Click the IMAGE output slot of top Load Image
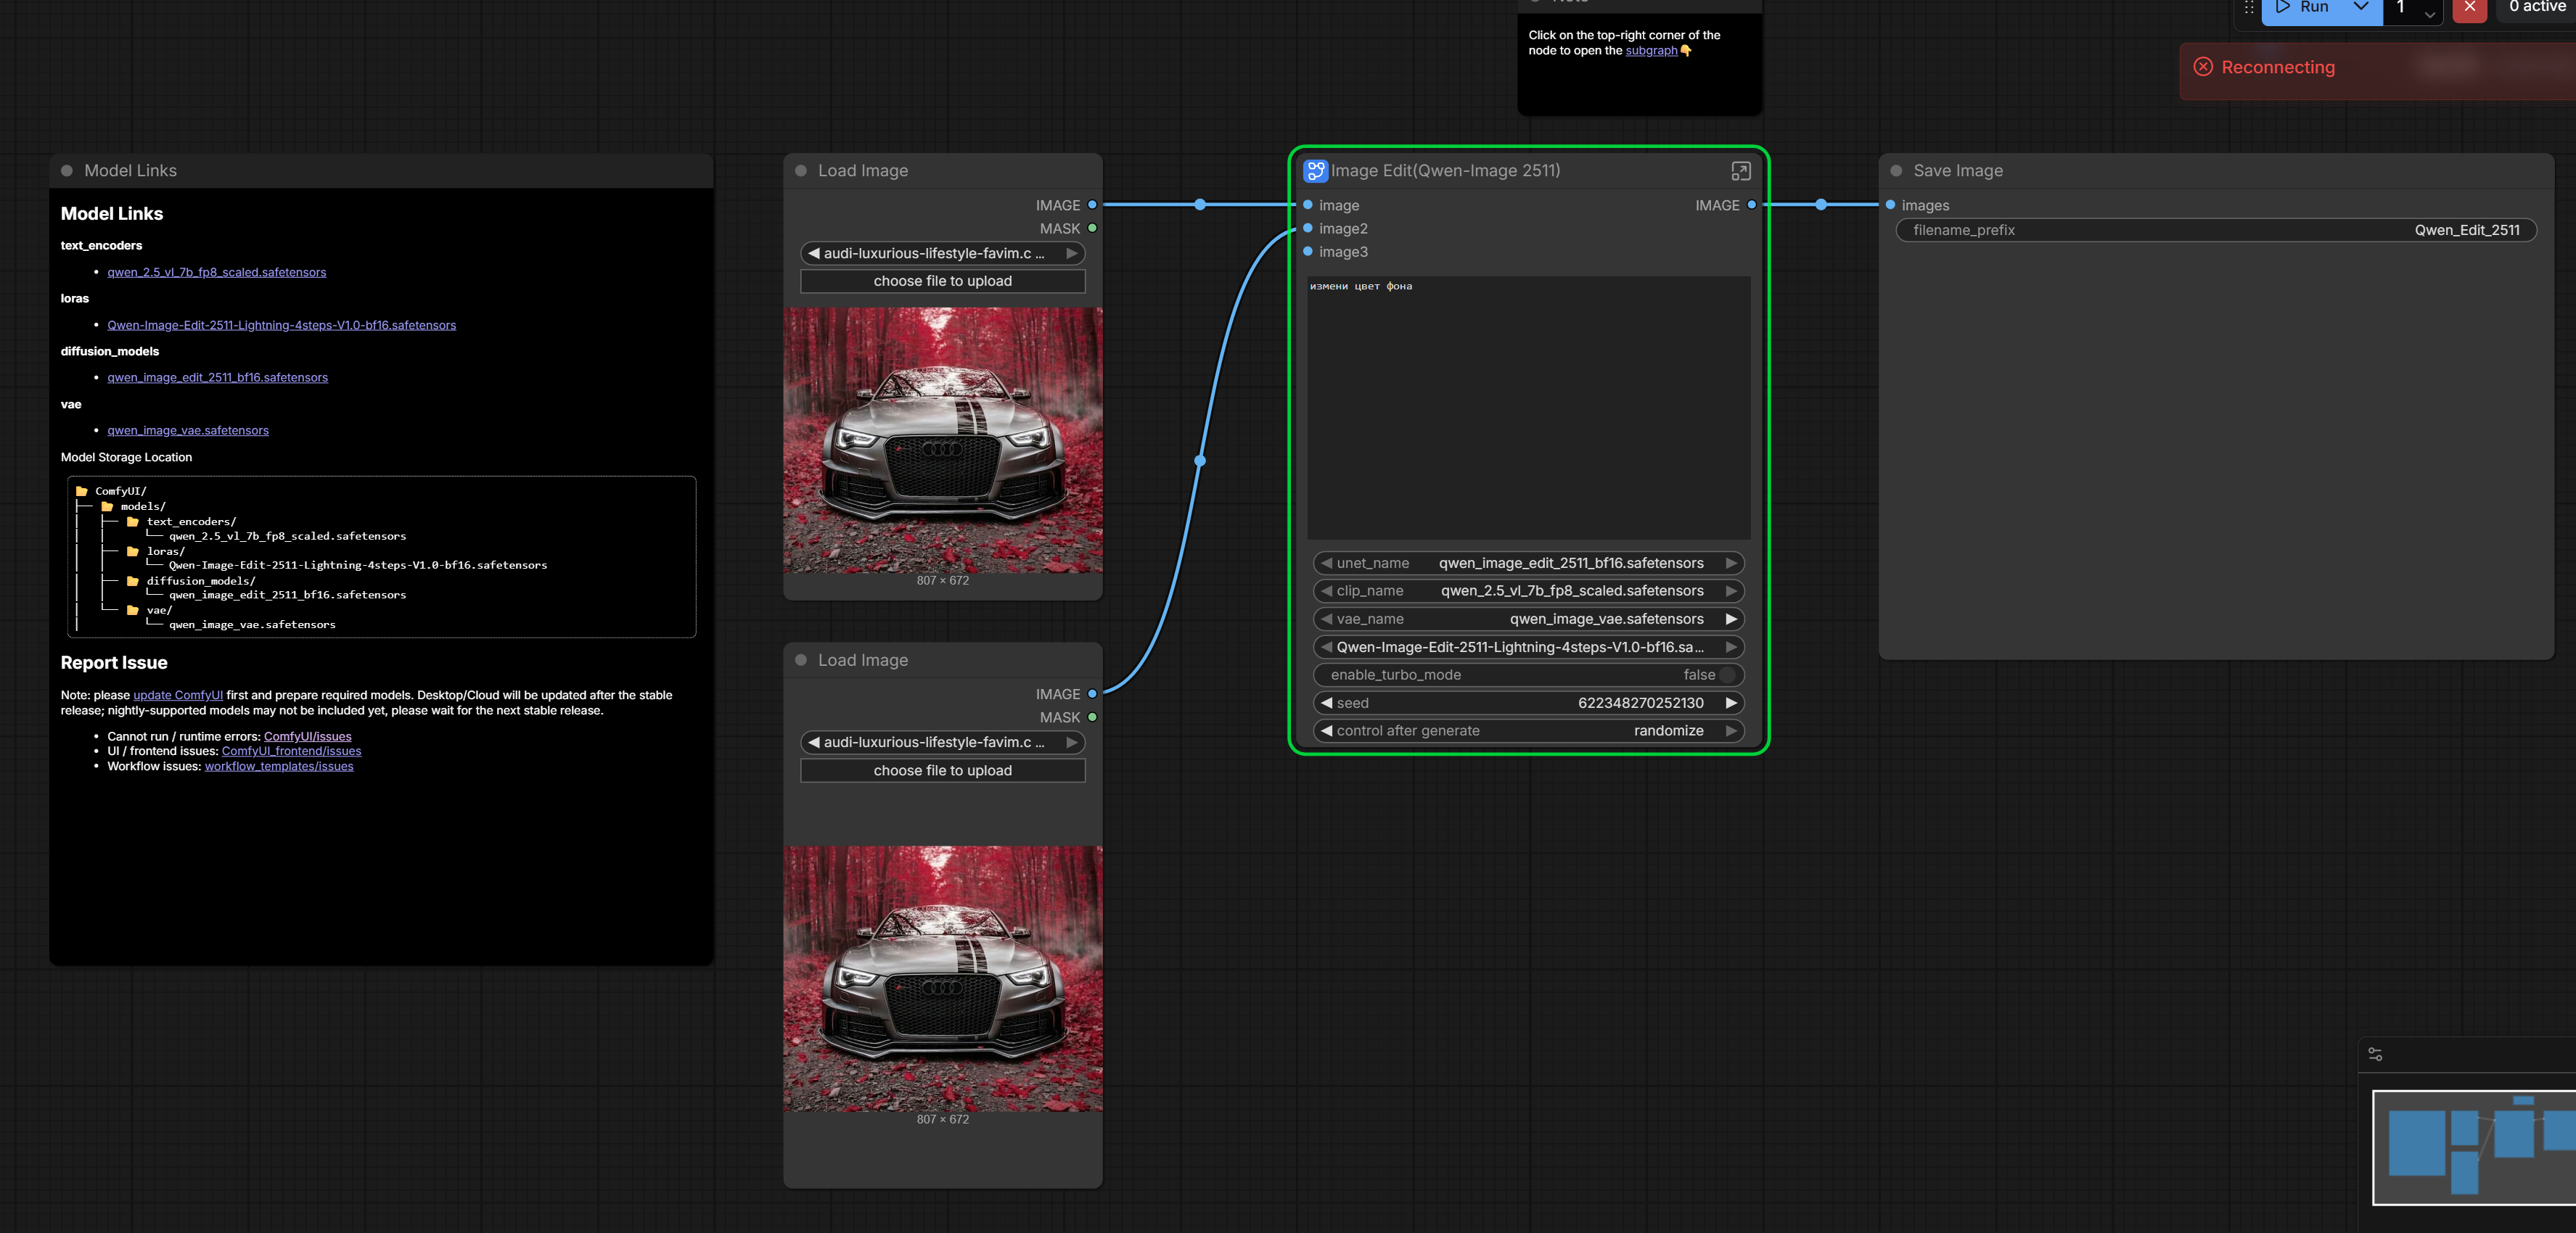This screenshot has height=1233, width=2576. 1092,205
